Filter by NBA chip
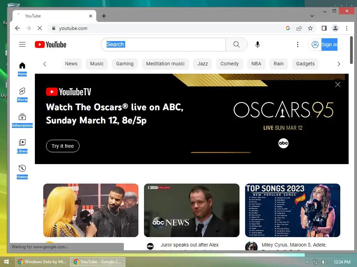The width and height of the screenshot is (357, 267). (256, 64)
